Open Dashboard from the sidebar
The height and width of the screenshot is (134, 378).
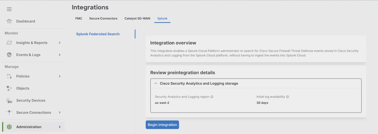26,21
